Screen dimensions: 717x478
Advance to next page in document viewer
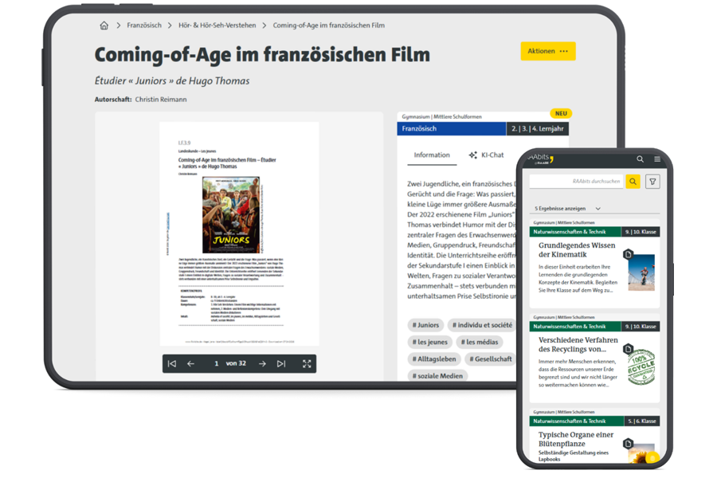pos(262,364)
